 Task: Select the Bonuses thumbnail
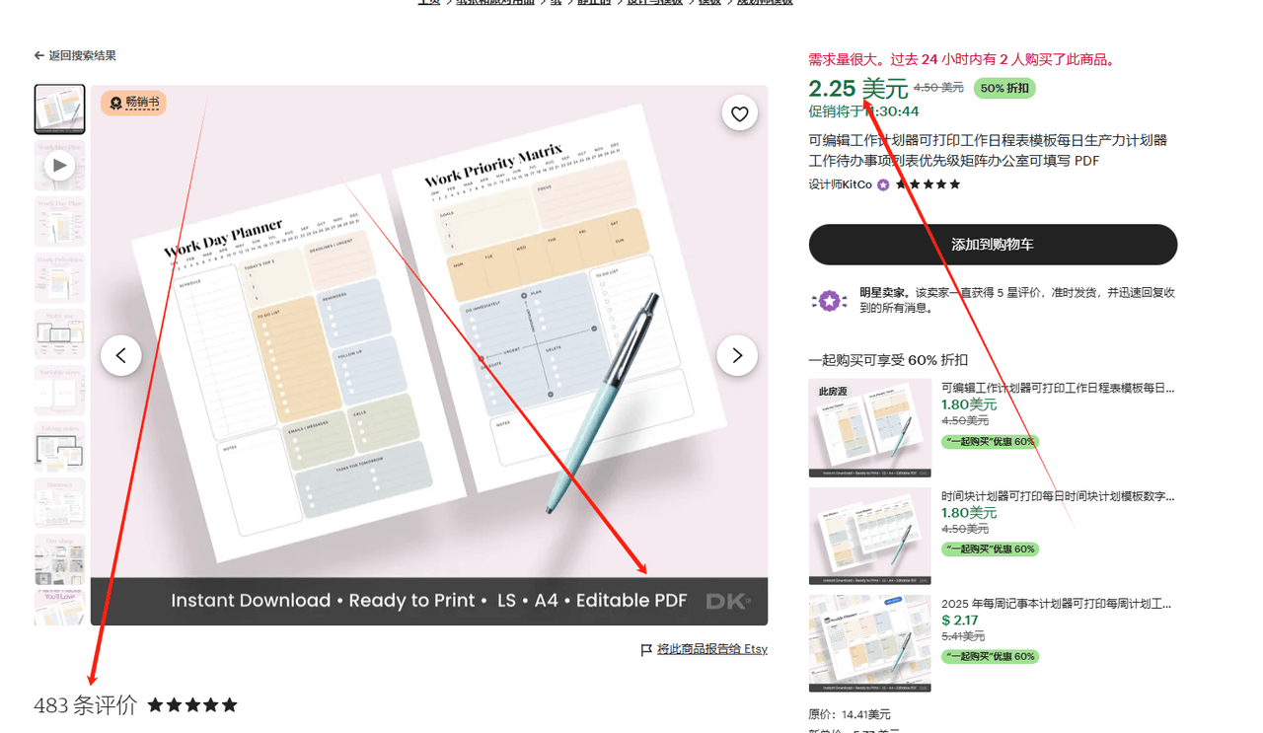point(59,502)
